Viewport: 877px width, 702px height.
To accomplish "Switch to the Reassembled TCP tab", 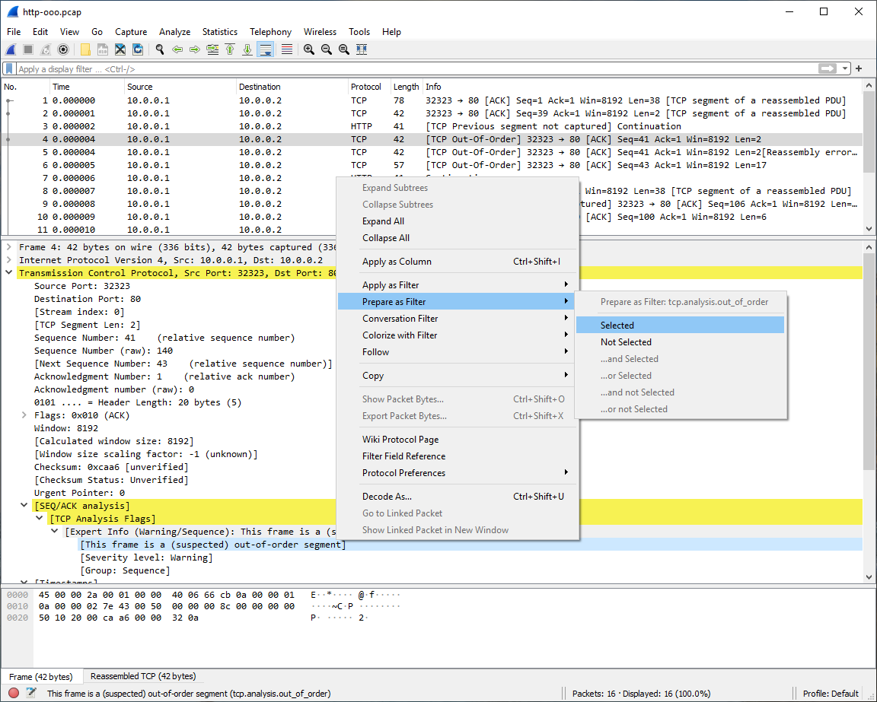I will click(142, 676).
